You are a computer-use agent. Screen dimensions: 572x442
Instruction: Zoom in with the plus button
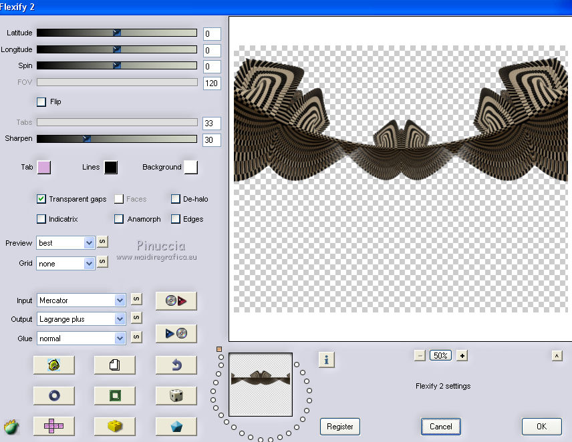(x=462, y=355)
